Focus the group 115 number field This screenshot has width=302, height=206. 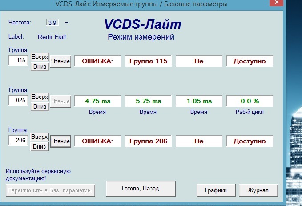pyautogui.click(x=18, y=61)
